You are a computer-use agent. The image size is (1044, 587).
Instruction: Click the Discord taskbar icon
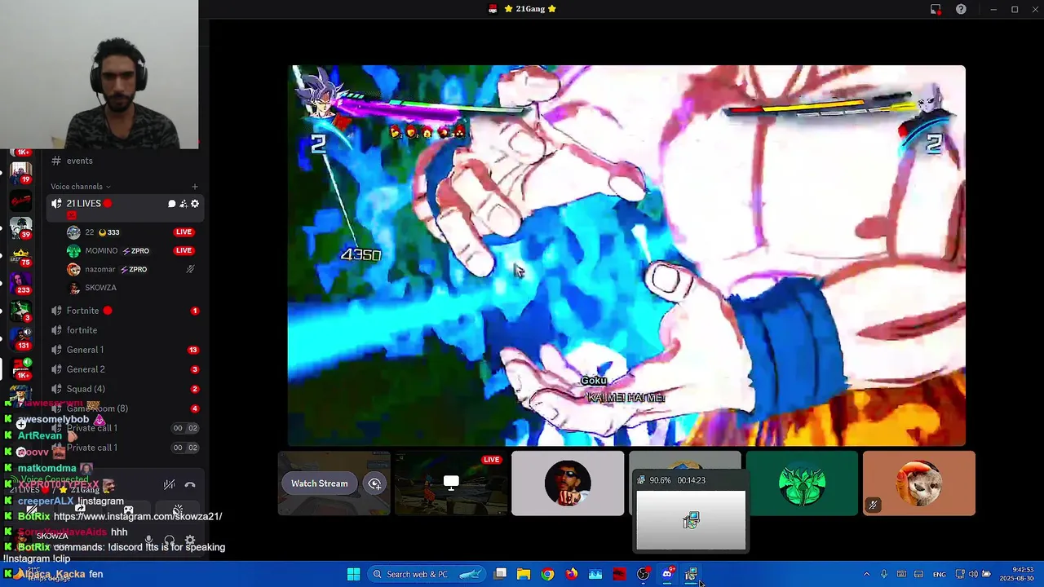tap(667, 574)
